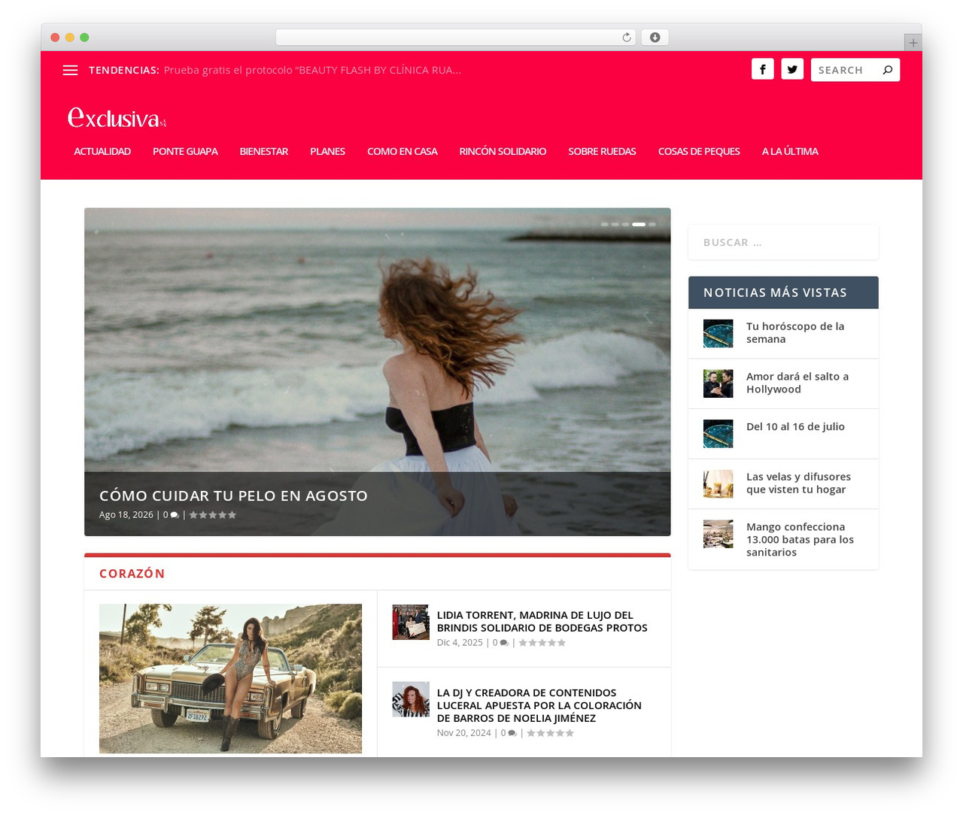Image resolution: width=963 pixels, height=815 pixels.
Task: Click the DJ Luceral article thumbnail
Action: [411, 699]
